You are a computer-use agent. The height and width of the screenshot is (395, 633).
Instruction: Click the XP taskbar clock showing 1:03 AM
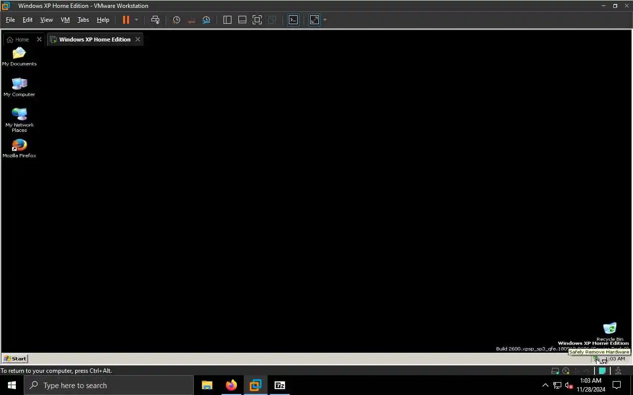point(615,359)
